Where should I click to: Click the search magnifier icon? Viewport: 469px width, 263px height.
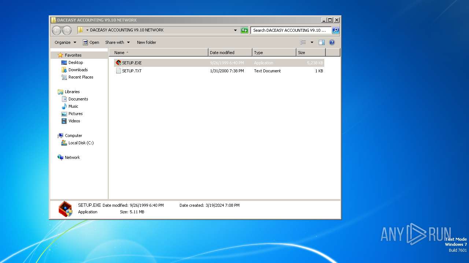[x=336, y=30]
